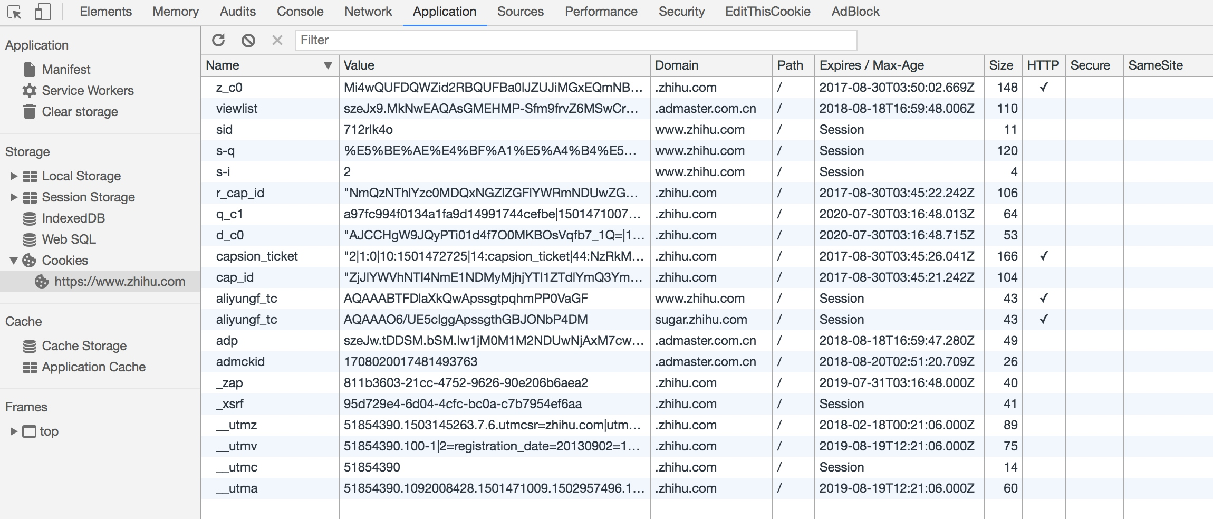Click the Session Storage grid icon
Screen dimensions: 1213x519
pyautogui.click(x=30, y=197)
